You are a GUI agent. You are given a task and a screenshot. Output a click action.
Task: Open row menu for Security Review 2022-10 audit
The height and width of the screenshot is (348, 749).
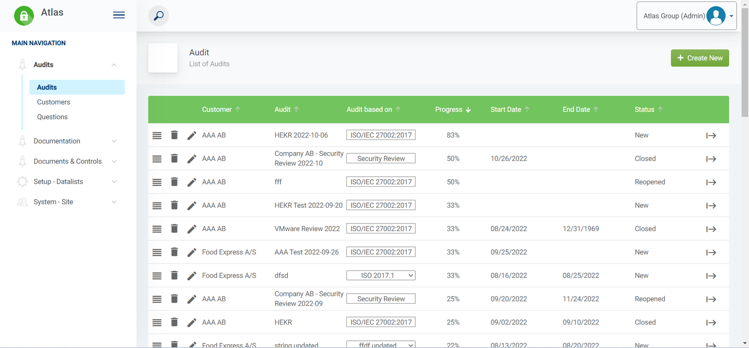click(157, 159)
